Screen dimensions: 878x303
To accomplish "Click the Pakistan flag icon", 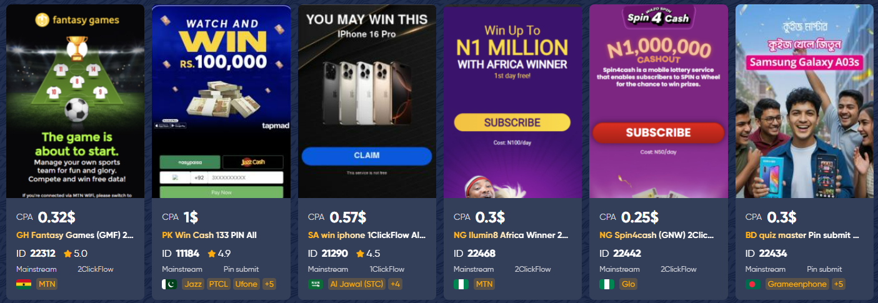I will (169, 284).
